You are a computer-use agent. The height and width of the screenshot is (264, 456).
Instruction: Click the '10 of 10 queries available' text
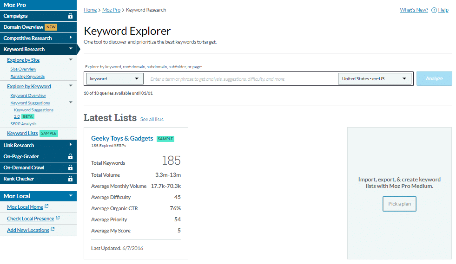pos(118,93)
